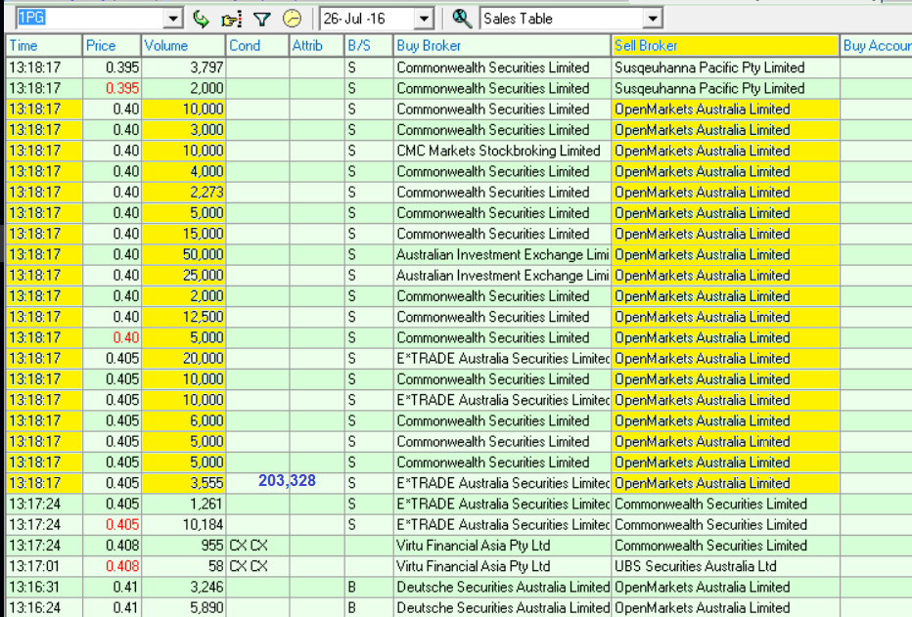The image size is (912, 617).
Task: Click the red 0.405 price cell
Action: point(112,525)
